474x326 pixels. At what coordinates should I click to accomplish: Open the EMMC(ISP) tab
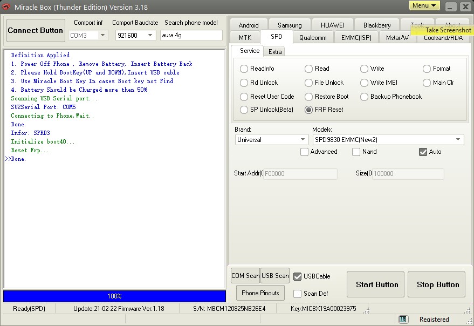[x=356, y=38]
